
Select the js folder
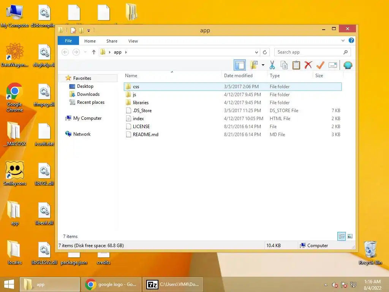pos(233,95)
